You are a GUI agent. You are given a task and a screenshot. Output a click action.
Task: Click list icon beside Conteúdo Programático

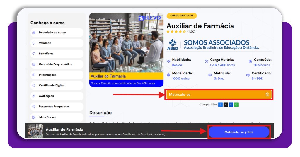click(x=34, y=64)
